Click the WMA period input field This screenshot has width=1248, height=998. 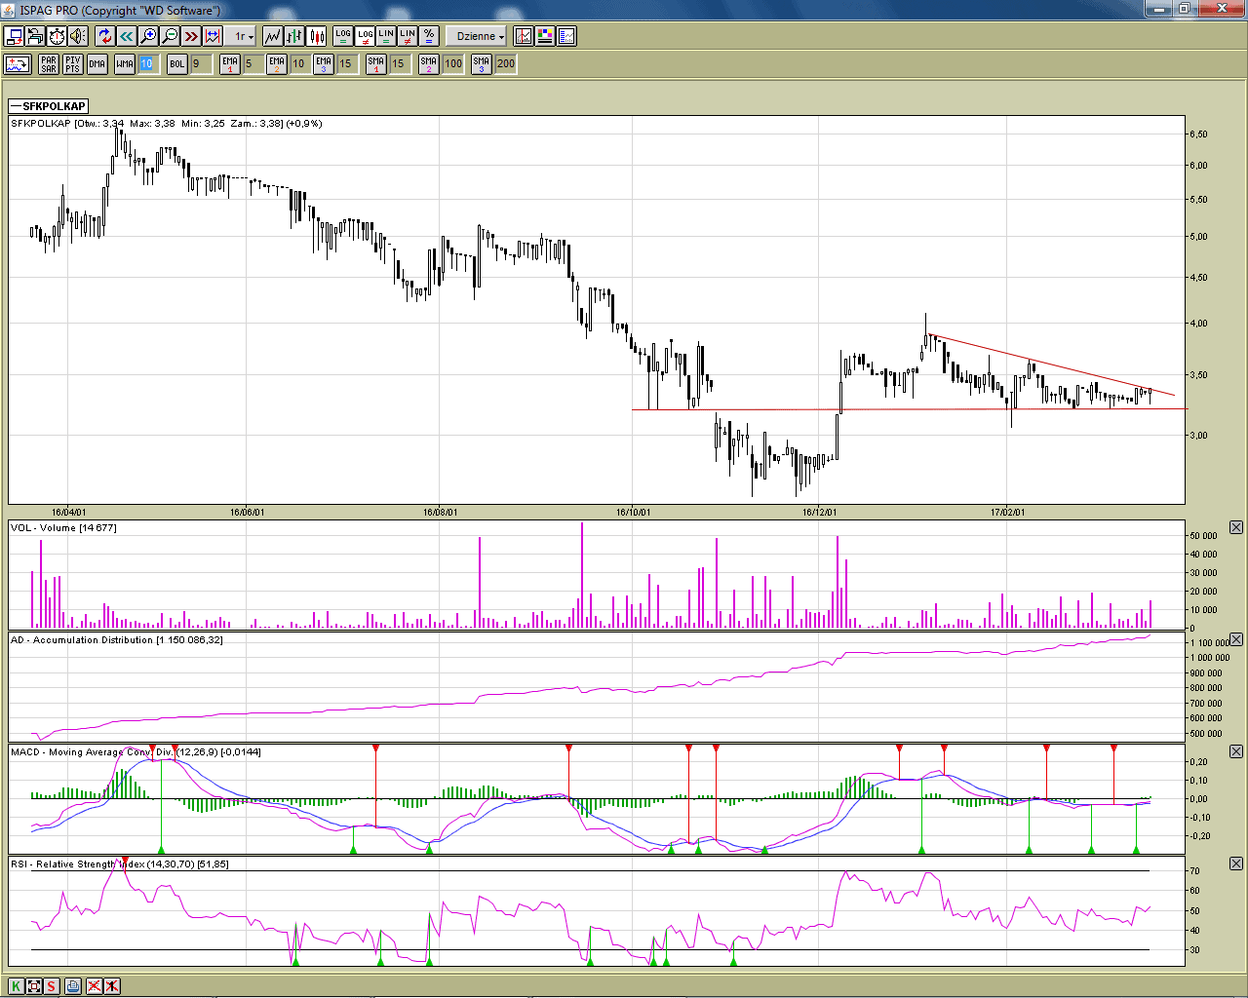(146, 64)
